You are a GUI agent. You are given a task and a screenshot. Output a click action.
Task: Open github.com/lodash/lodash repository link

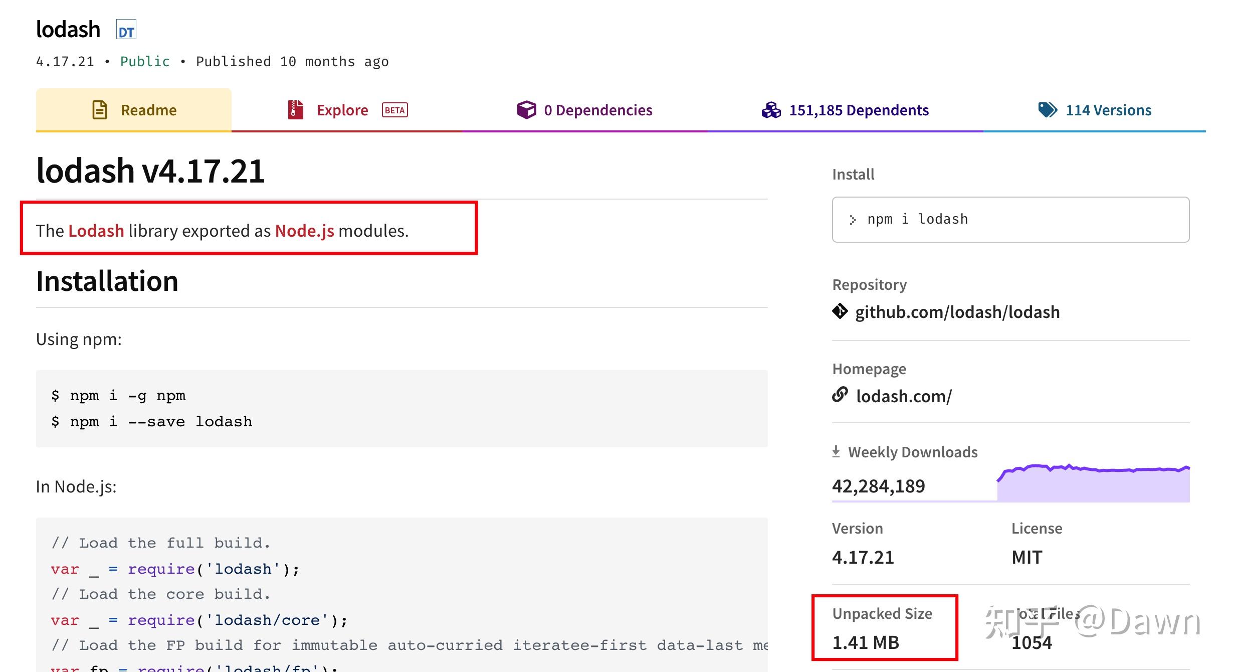[957, 312]
